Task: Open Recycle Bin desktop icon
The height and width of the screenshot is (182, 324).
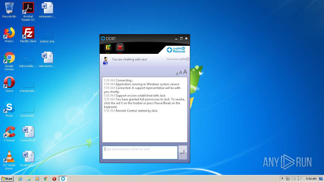Action: coord(9,10)
